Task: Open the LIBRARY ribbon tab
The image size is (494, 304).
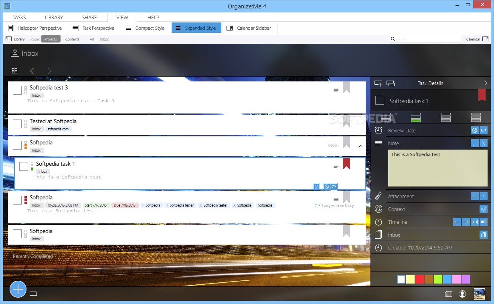Action: pyautogui.click(x=54, y=17)
